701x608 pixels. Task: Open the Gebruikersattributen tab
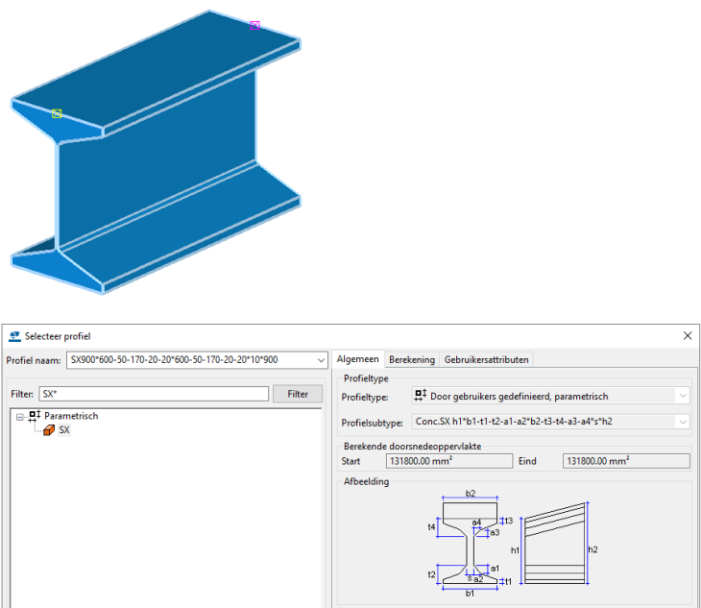click(x=485, y=359)
